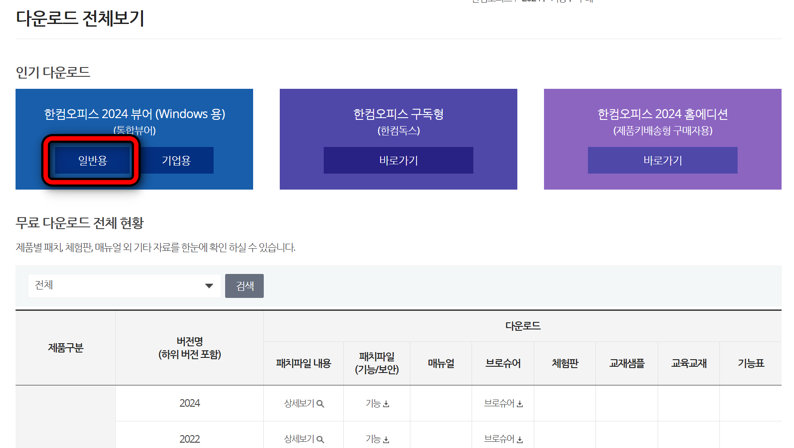
Task: Download 기능 patch file for 2024
Action: tap(377, 403)
